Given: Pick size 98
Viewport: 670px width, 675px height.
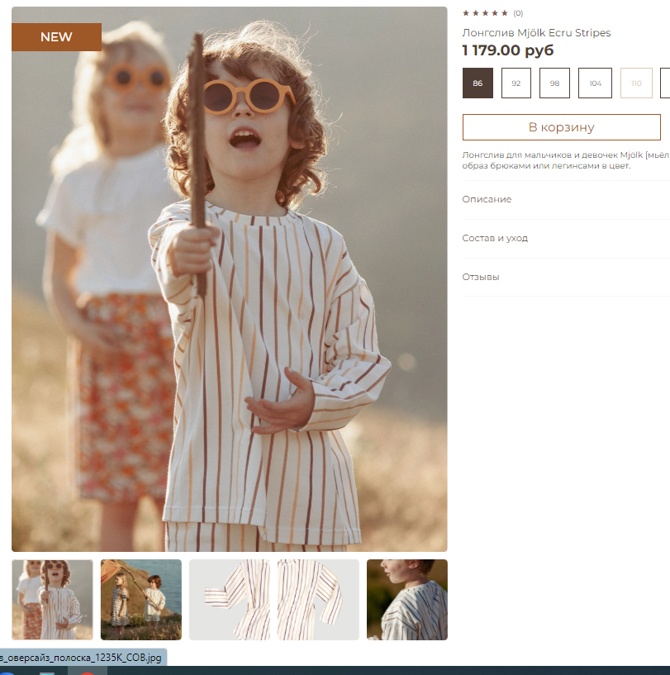Looking at the screenshot, I should [554, 83].
